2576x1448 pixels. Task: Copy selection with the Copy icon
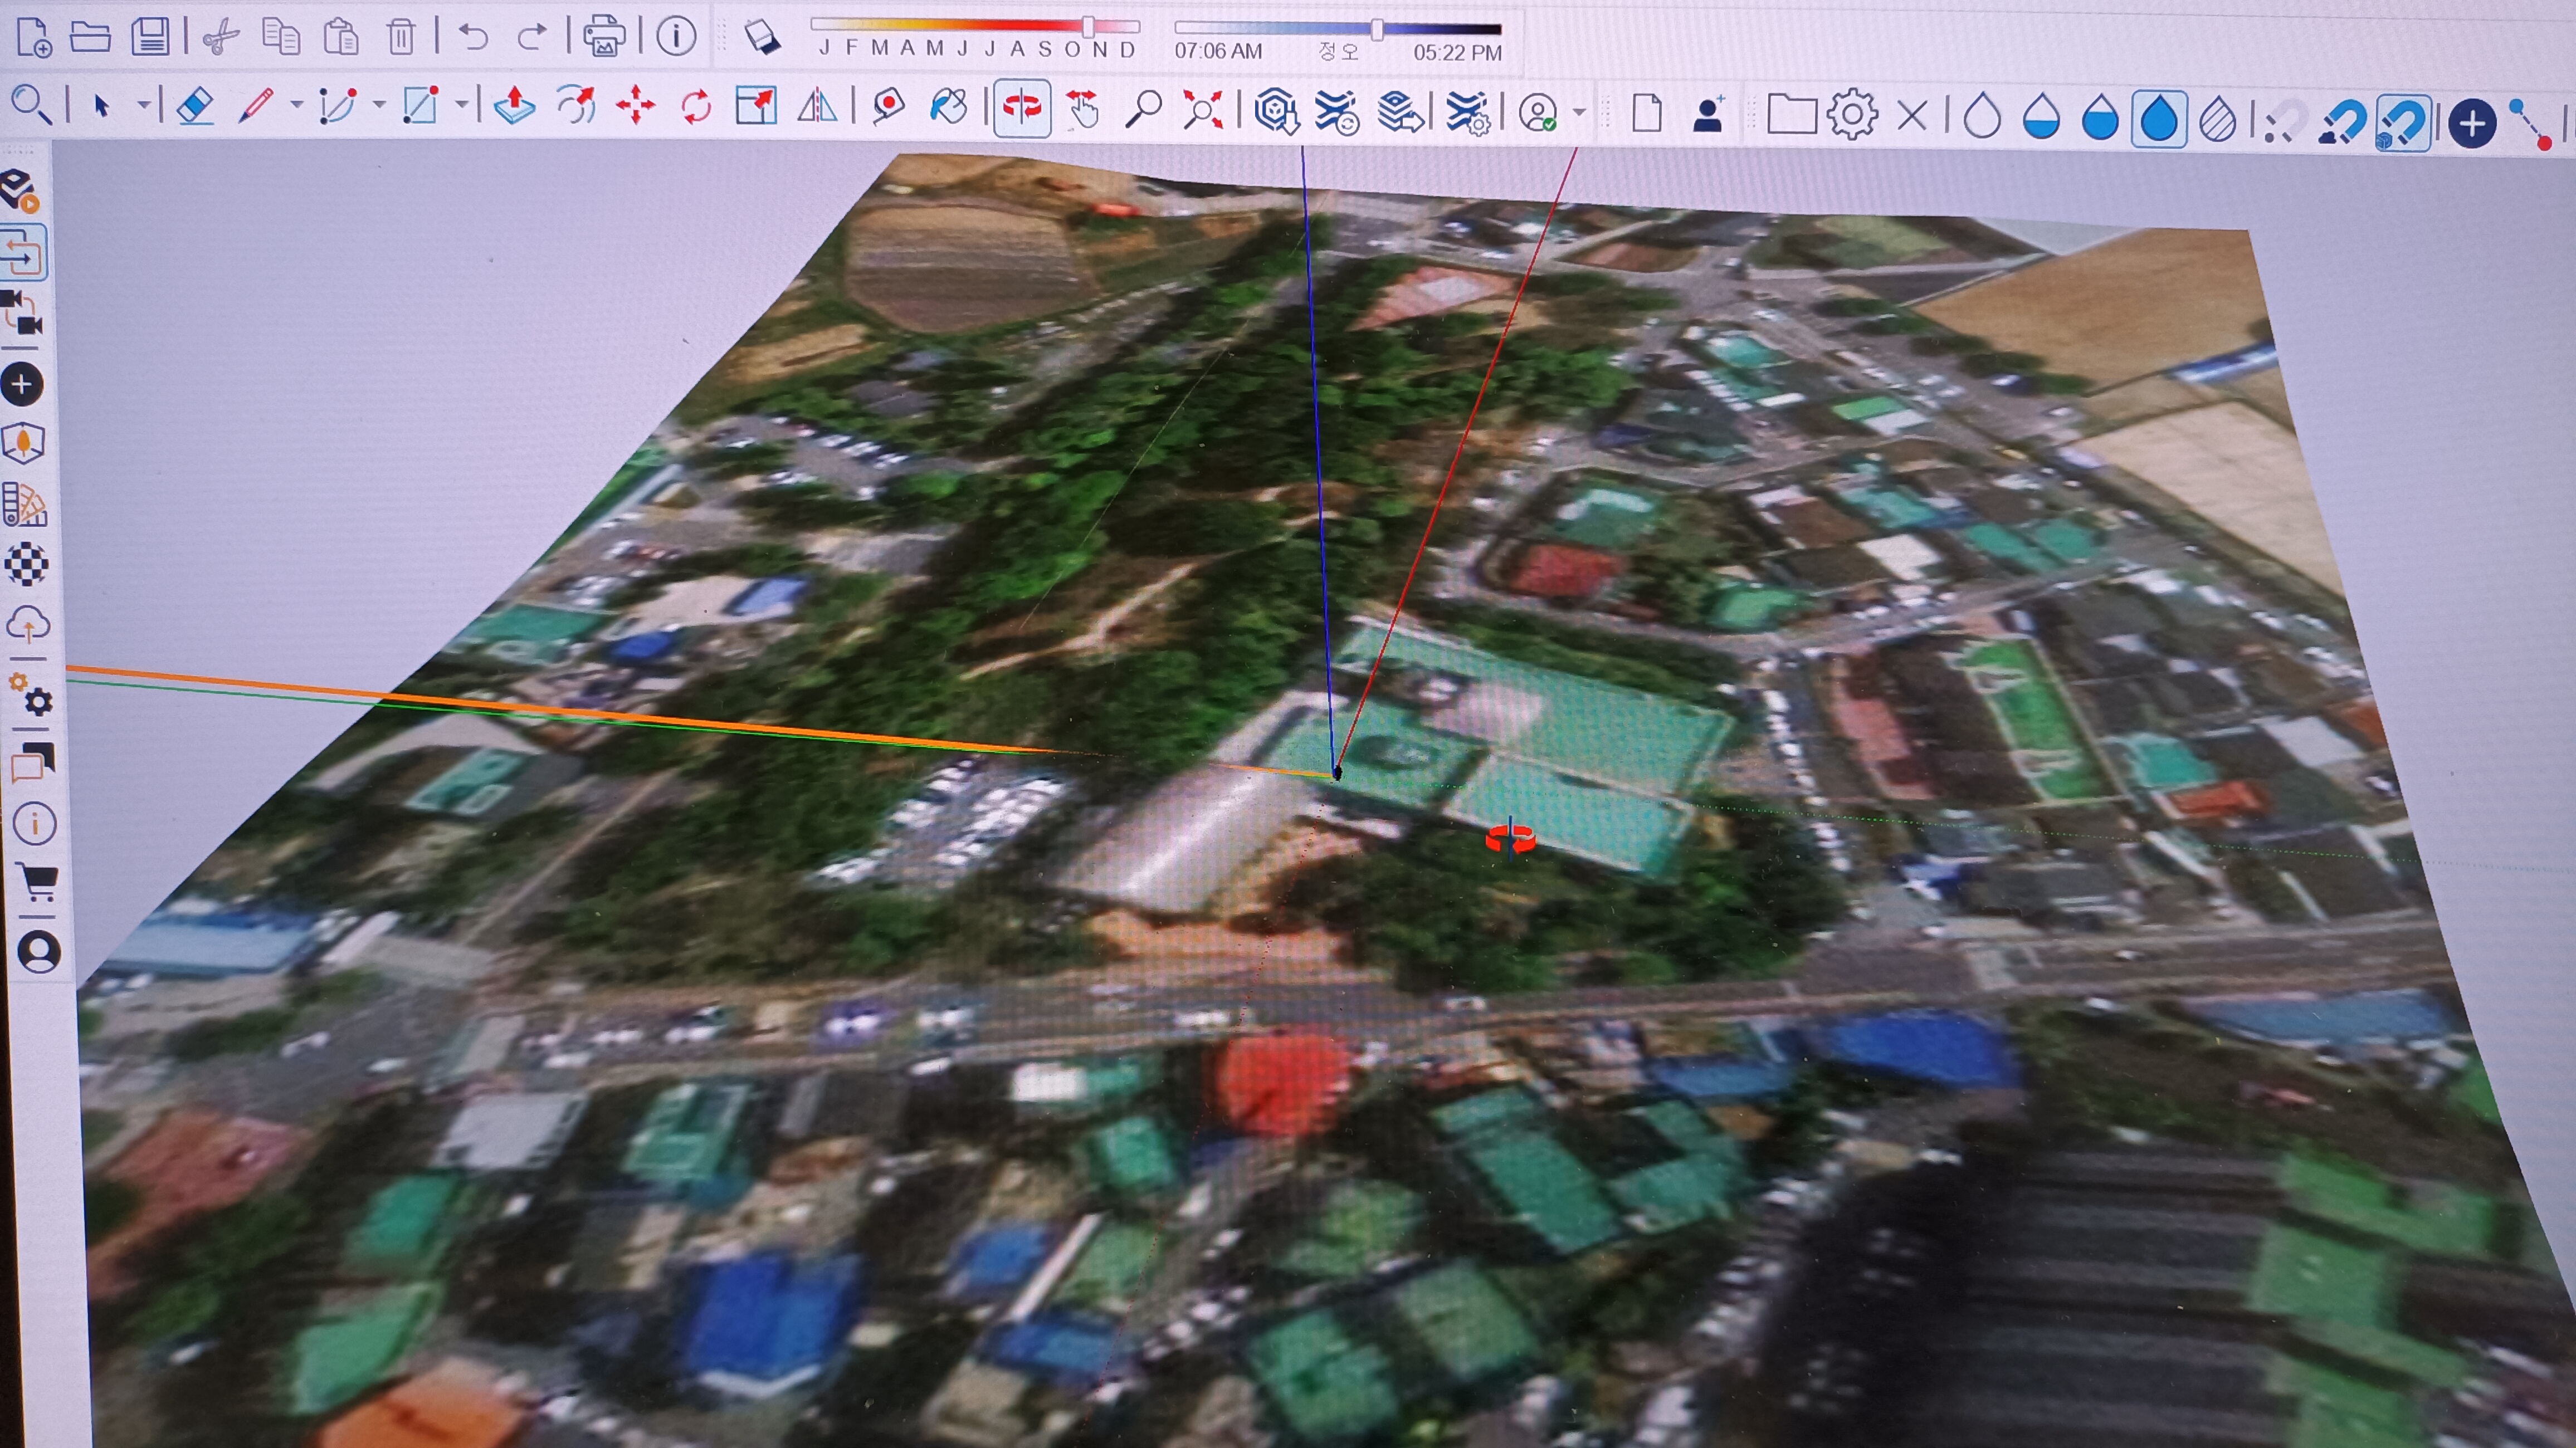pos(281,37)
